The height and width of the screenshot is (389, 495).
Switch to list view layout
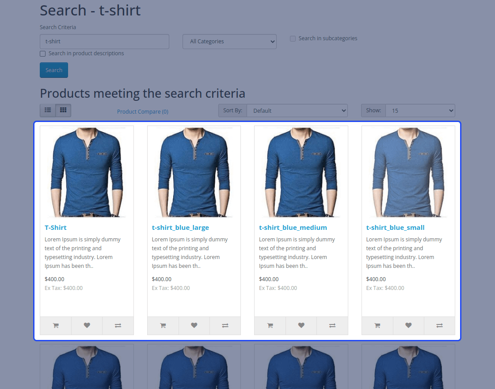click(48, 110)
